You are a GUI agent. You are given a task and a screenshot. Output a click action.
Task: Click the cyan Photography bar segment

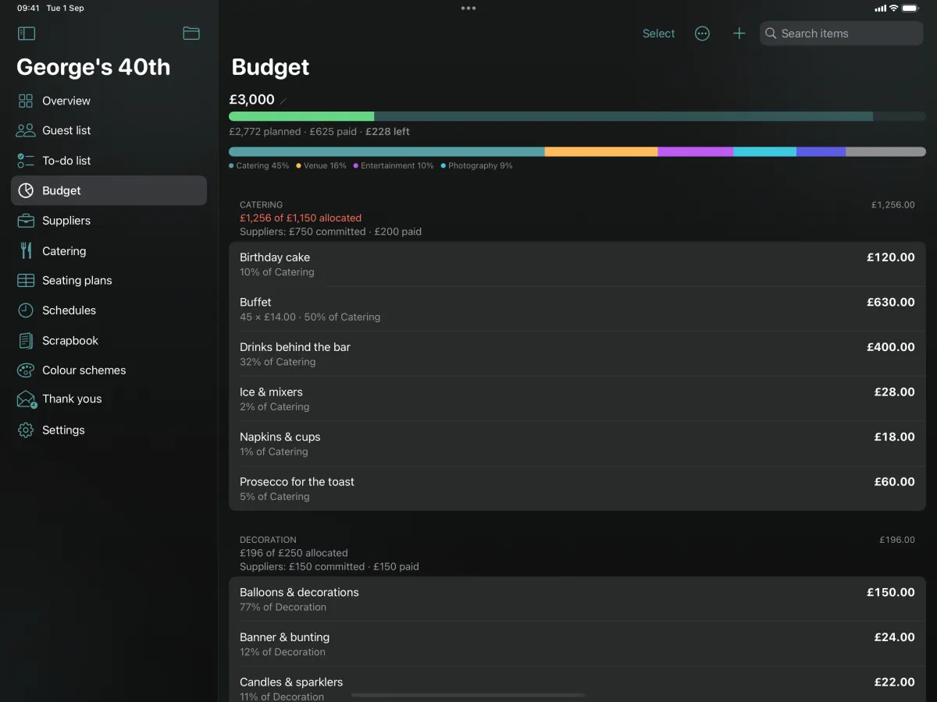click(764, 151)
